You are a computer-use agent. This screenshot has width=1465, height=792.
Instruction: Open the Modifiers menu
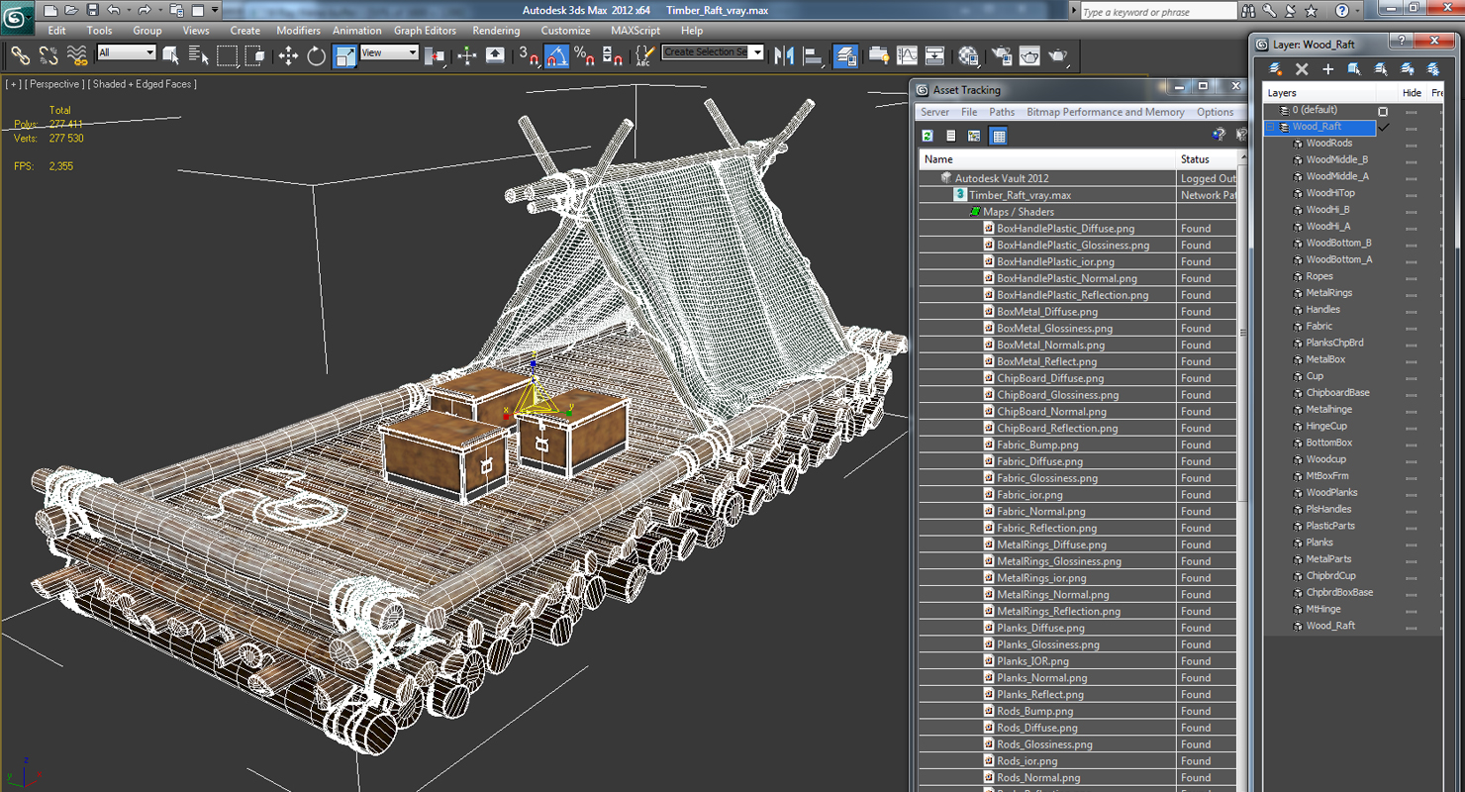click(x=298, y=31)
